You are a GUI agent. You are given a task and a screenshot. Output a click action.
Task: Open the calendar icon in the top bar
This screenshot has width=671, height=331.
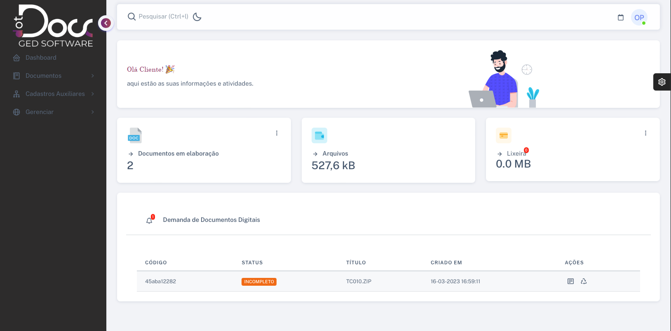pyautogui.click(x=620, y=17)
